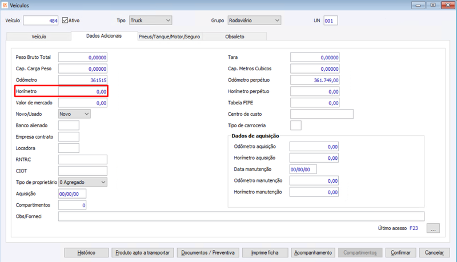Click the Obs/Forneci text field
Screen dimensions: 457x262
click(241, 216)
